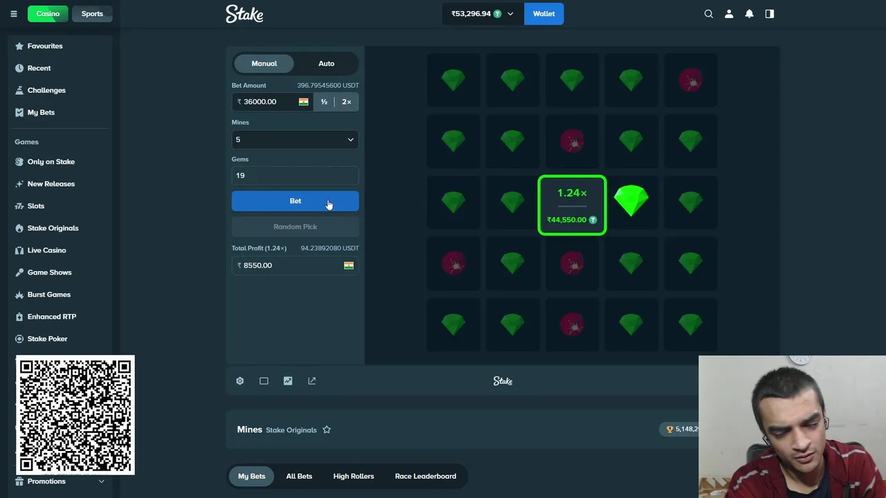Click the Random Pick button
The image size is (886, 498).
pyautogui.click(x=295, y=227)
